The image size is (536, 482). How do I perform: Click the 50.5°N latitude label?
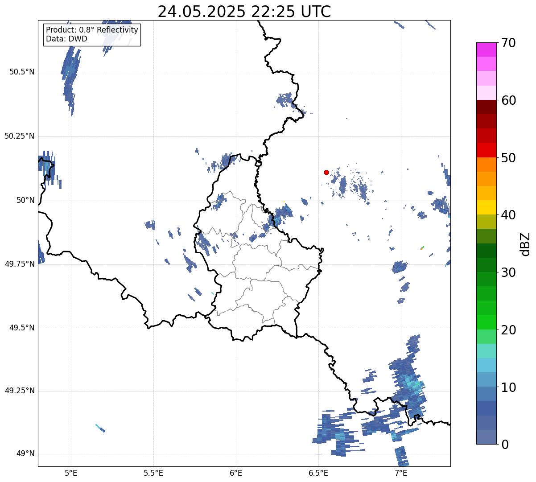tap(22, 72)
